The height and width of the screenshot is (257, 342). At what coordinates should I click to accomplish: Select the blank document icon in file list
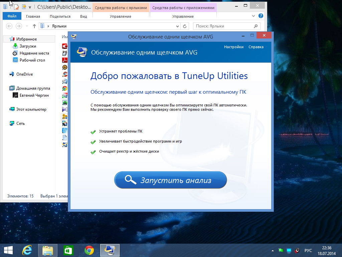pos(65,138)
